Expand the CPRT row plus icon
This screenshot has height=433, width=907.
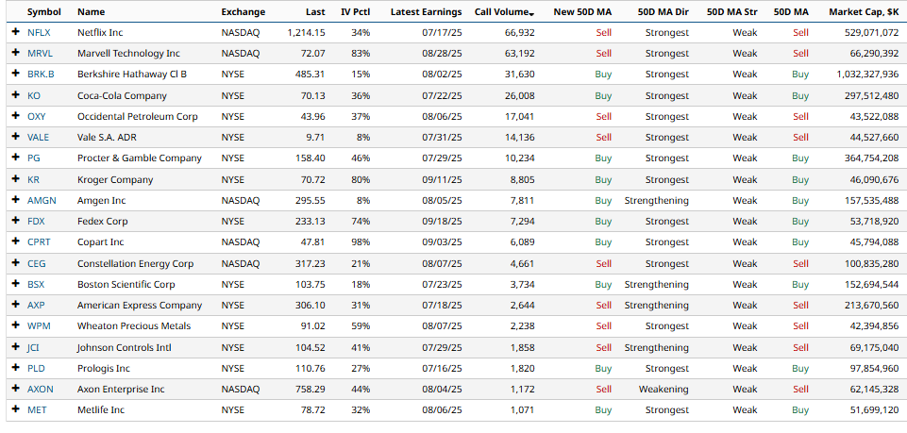point(16,241)
